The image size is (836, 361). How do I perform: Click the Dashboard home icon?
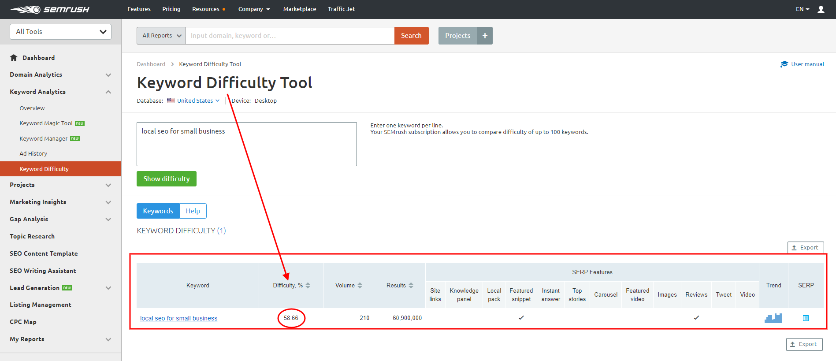click(14, 58)
